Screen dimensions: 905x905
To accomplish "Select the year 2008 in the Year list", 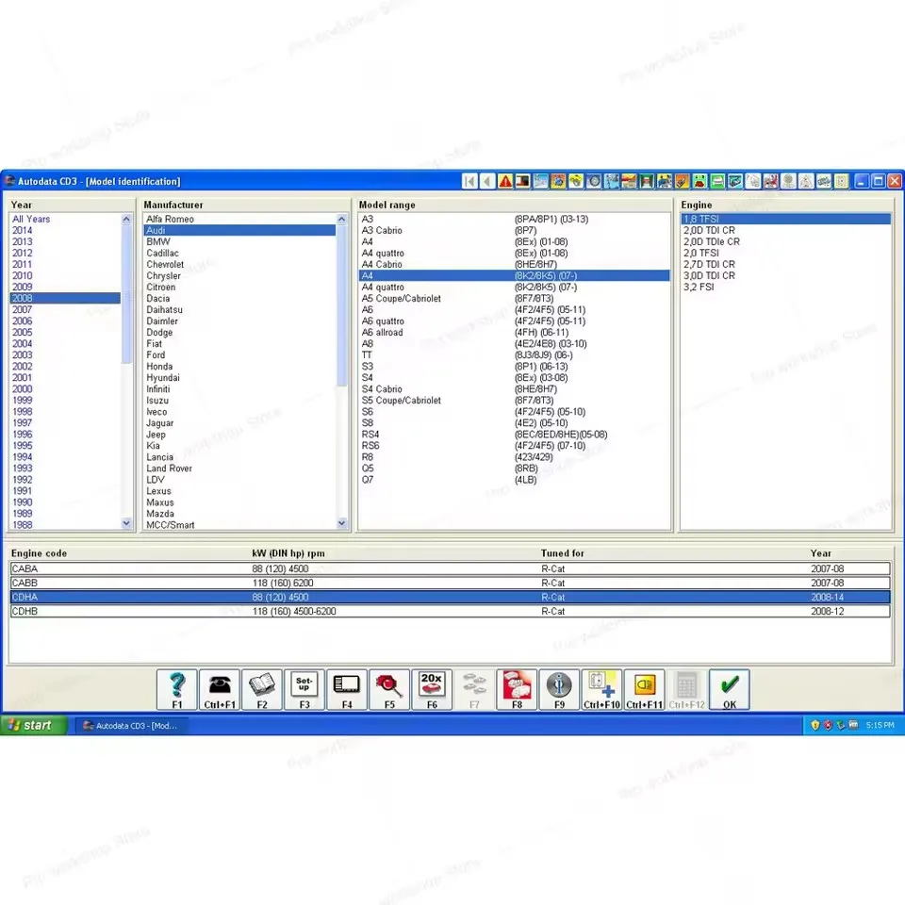I will 62,298.
